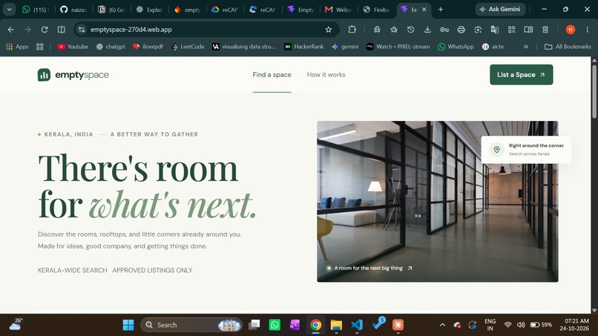The width and height of the screenshot is (598, 336).
Task: Open browsing history clock icon
Action: pyautogui.click(x=410, y=30)
